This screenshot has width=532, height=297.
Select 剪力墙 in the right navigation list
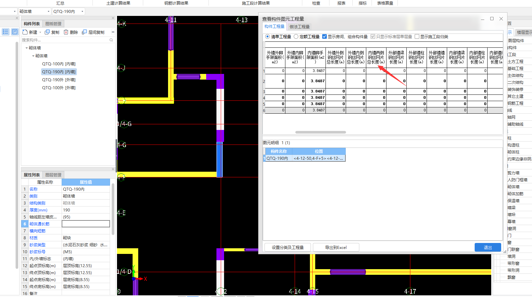513,173
